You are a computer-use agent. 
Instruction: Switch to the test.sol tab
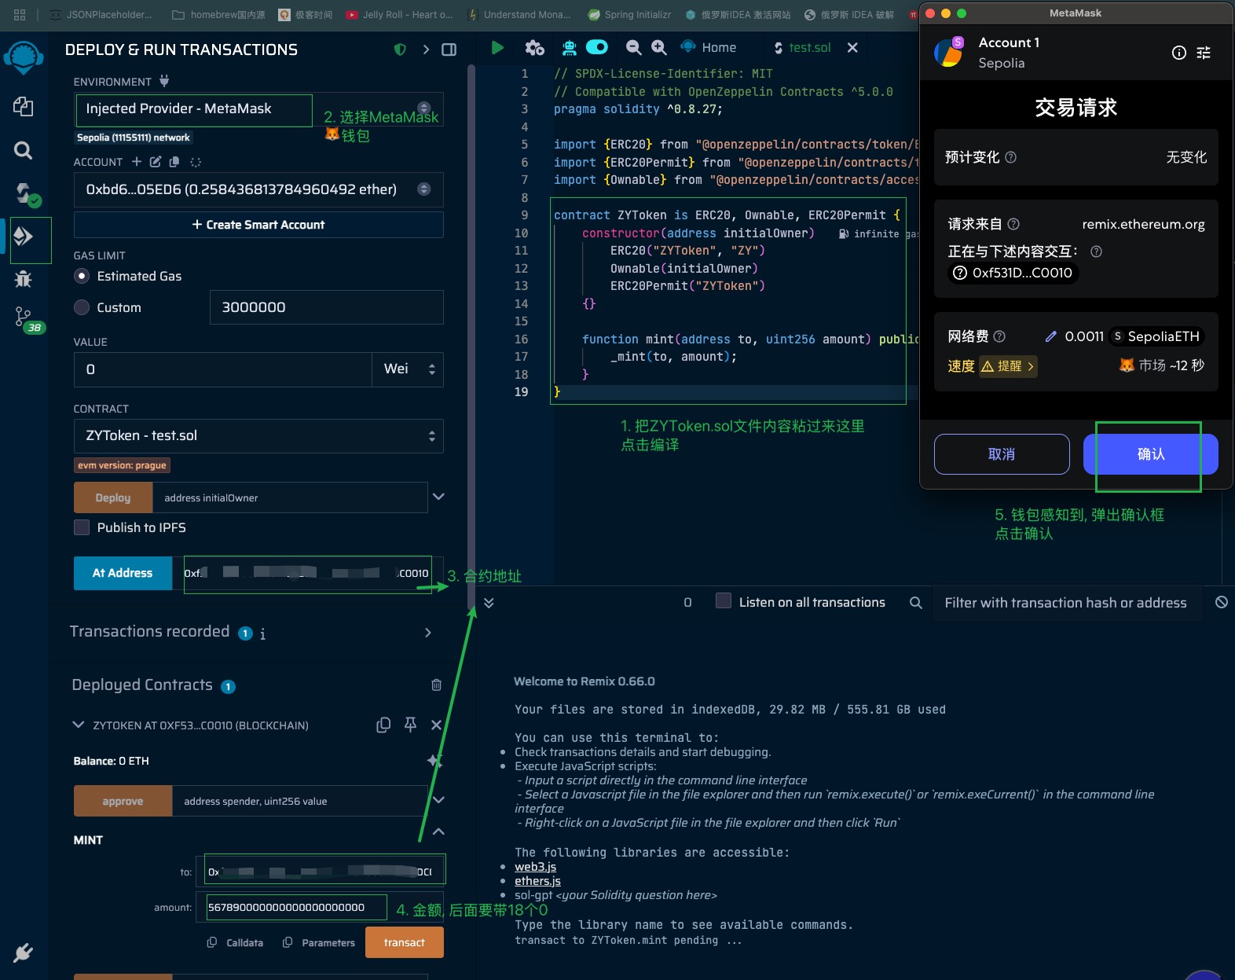[x=802, y=48]
